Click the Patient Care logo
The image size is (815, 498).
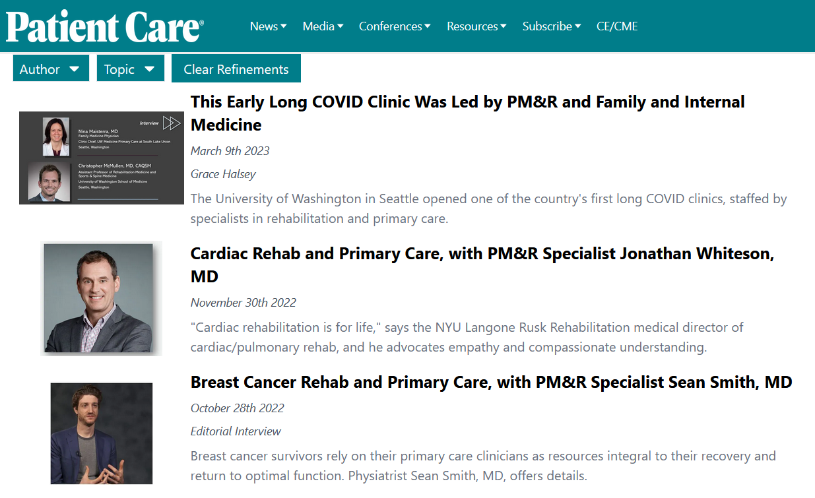(x=105, y=26)
